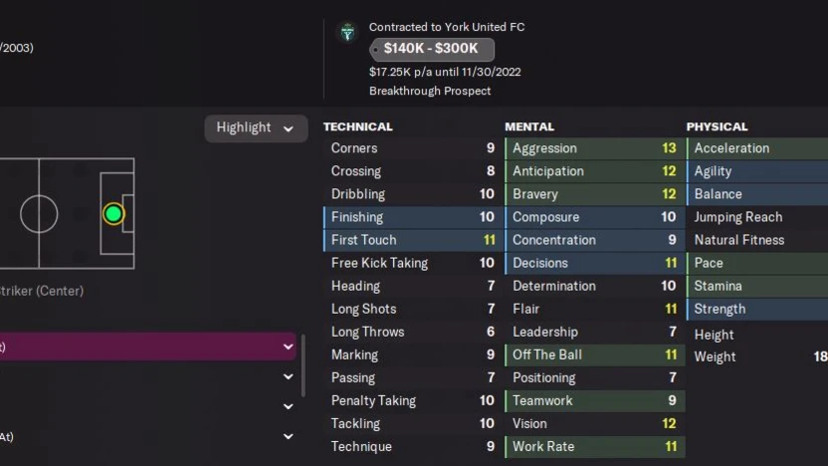Expand the role row ending with "At)"
Viewport: 828px width, 466px height.
[x=289, y=436]
